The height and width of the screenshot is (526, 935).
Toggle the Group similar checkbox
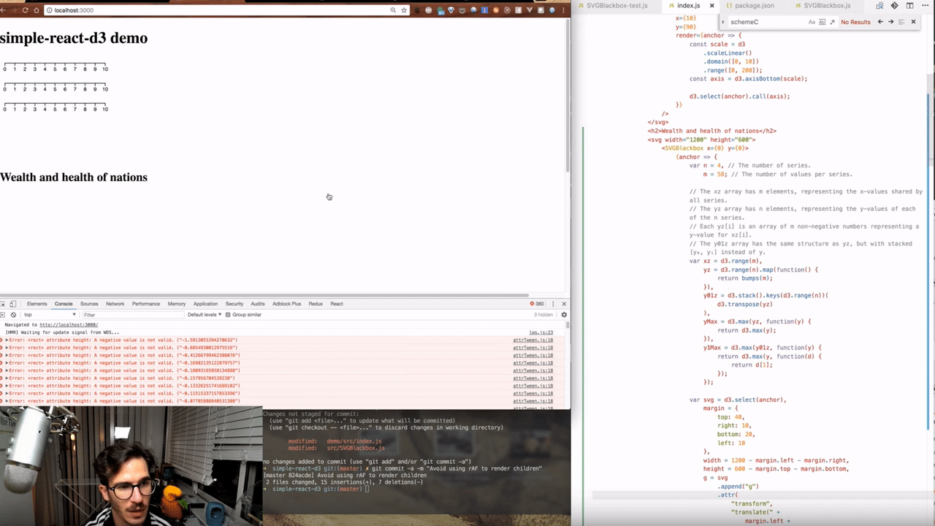click(228, 315)
